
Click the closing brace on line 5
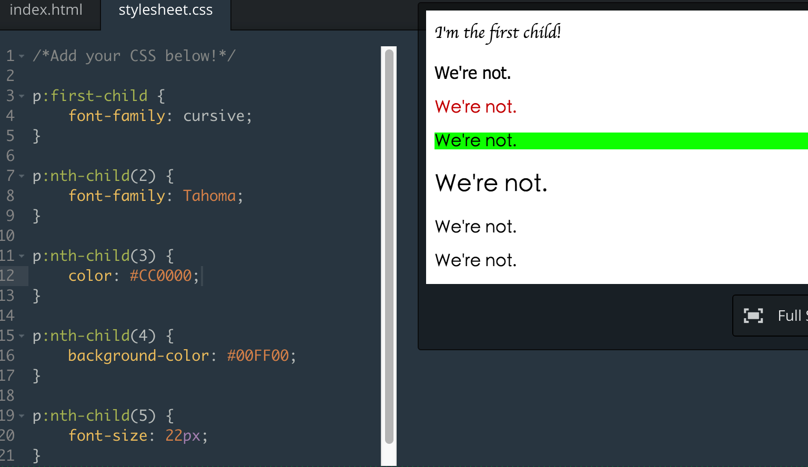[x=37, y=136]
